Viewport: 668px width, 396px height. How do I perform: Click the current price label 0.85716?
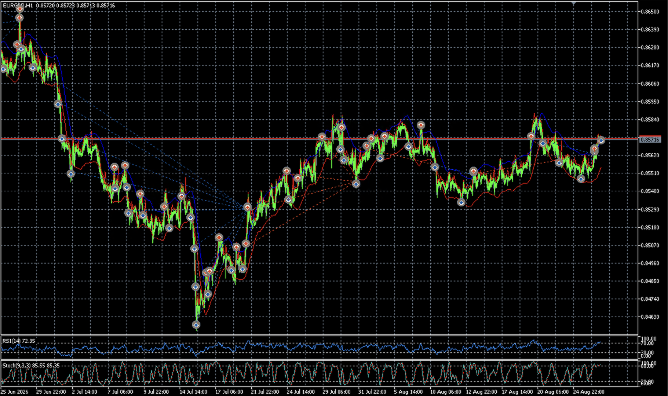tap(650, 140)
